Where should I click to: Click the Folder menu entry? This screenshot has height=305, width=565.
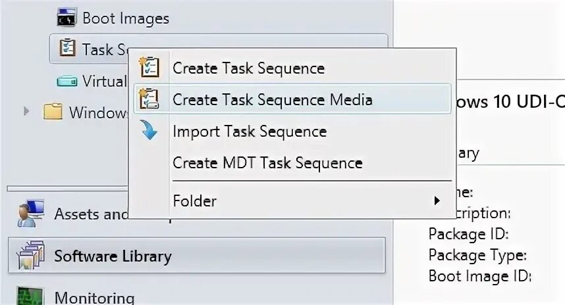pyautogui.click(x=194, y=200)
